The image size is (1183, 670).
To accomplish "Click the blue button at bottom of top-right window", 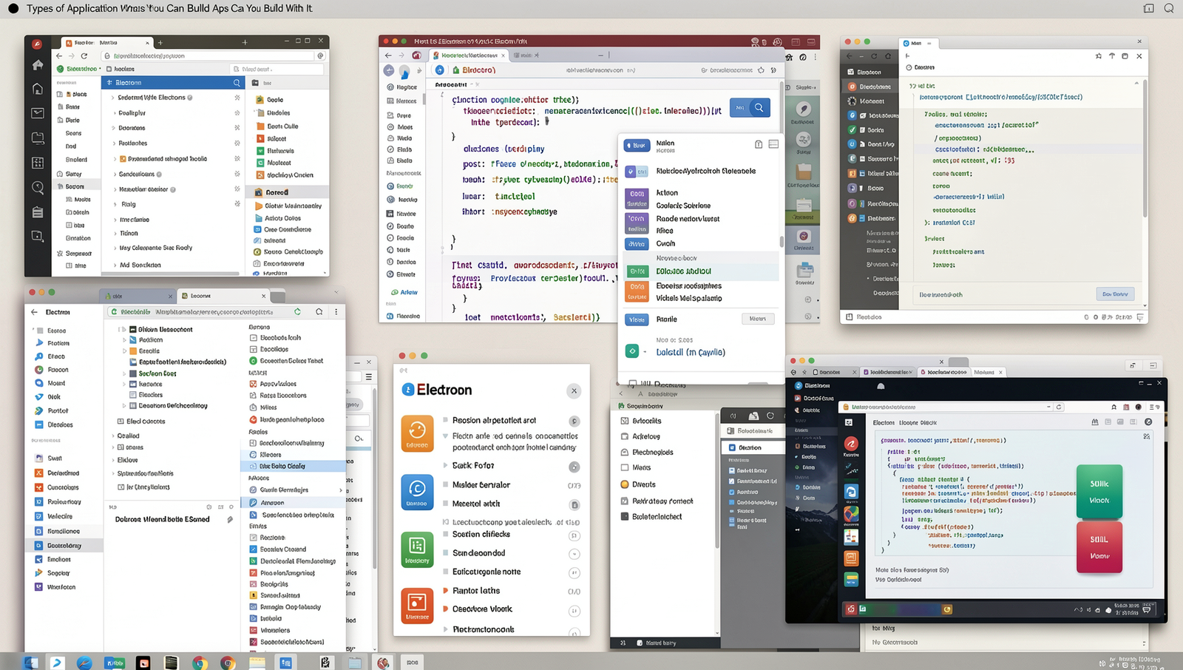I will point(1115,294).
